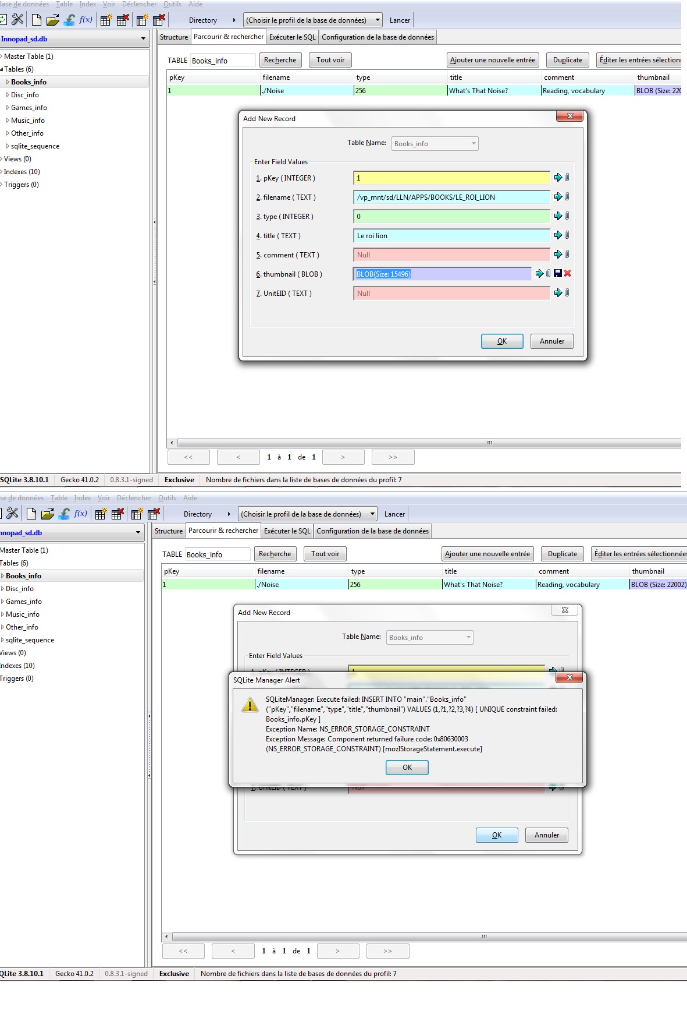687x1032 pixels.
Task: Click the save BLOB icon beside thumbnail field
Action: coord(558,274)
